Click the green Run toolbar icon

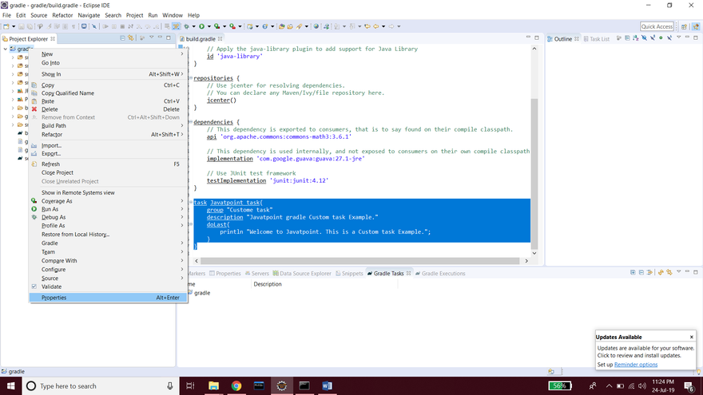click(202, 26)
